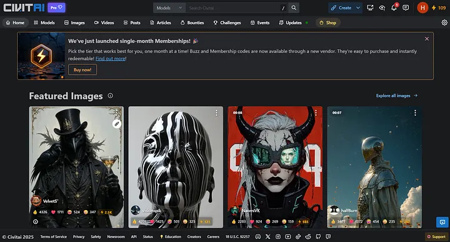Viewport: 450px width, 242px height.
Task: Open the browsing level eye icon in header
Action: (x=382, y=8)
